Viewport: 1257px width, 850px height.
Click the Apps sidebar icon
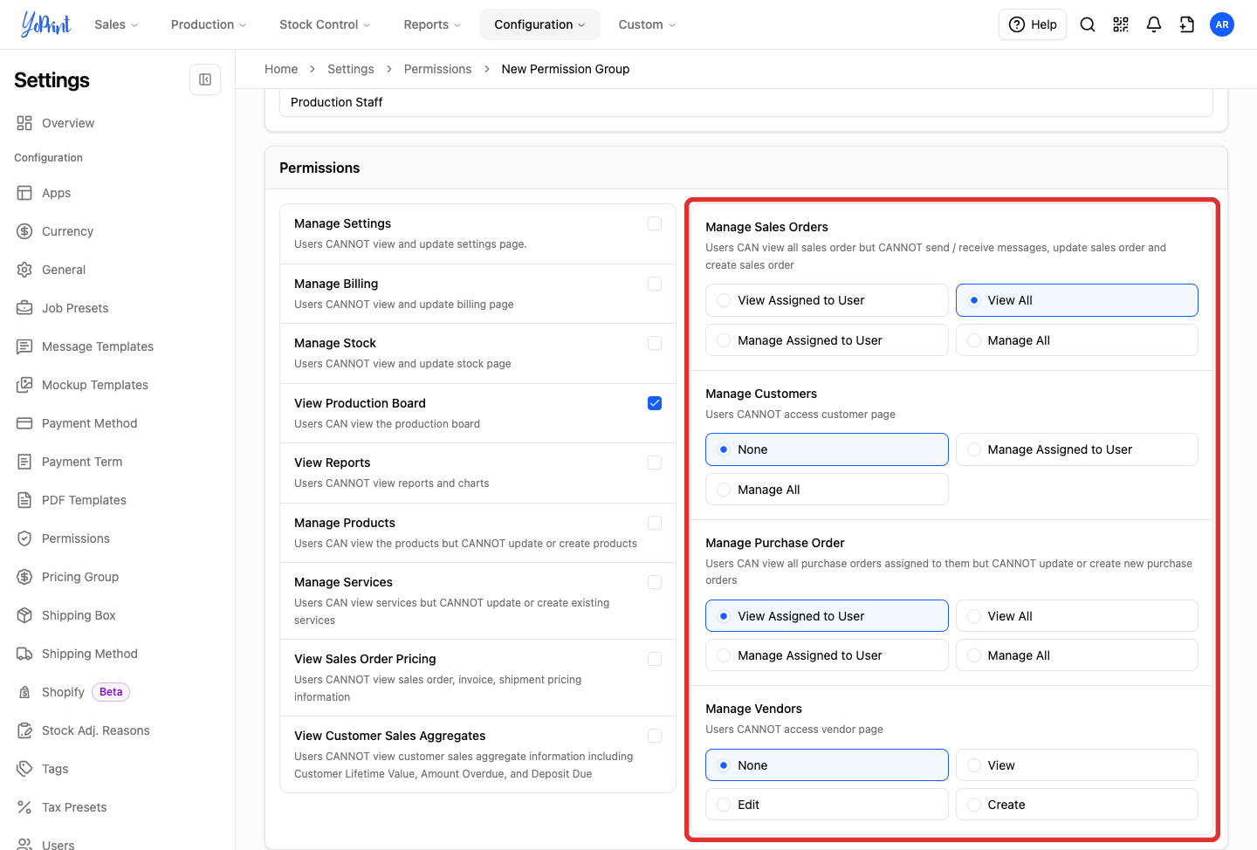[24, 193]
